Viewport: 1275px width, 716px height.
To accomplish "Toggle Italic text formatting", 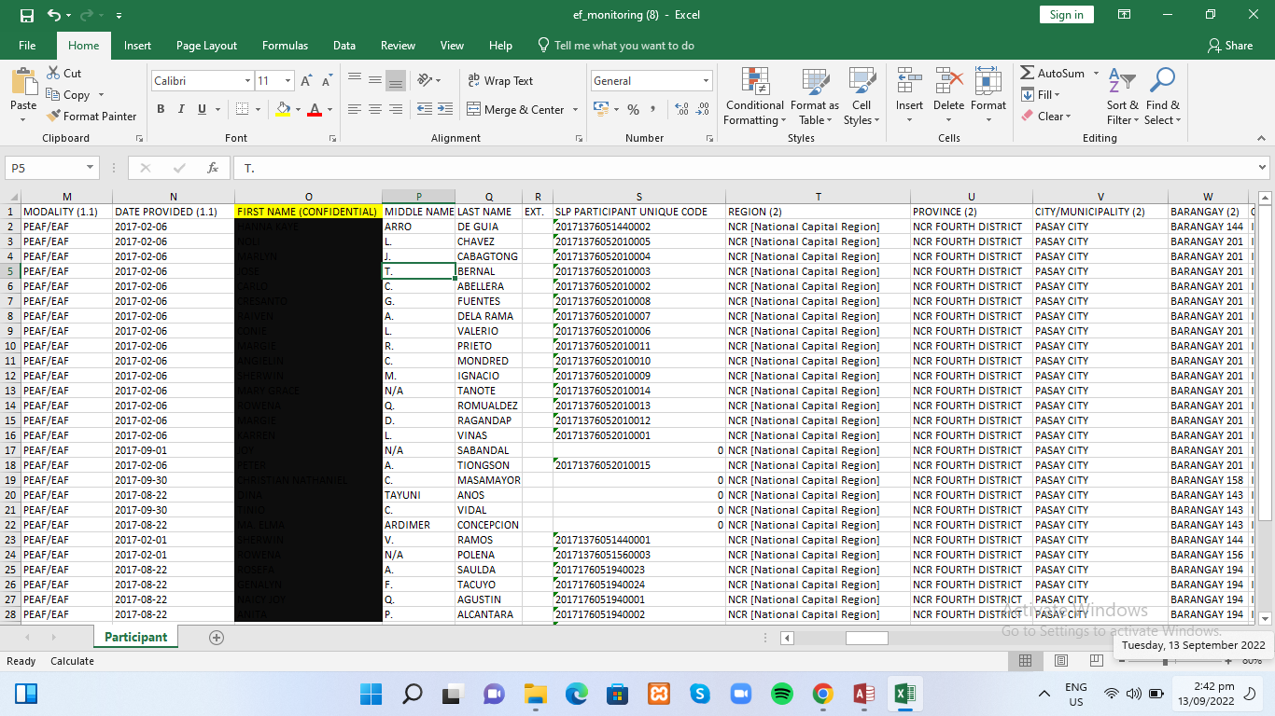I will (181, 109).
